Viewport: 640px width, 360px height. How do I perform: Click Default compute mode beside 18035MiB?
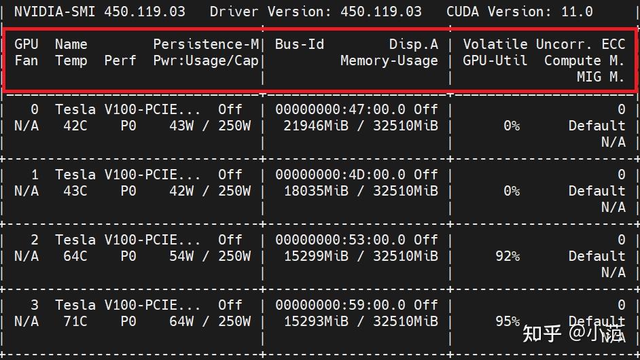point(597,191)
